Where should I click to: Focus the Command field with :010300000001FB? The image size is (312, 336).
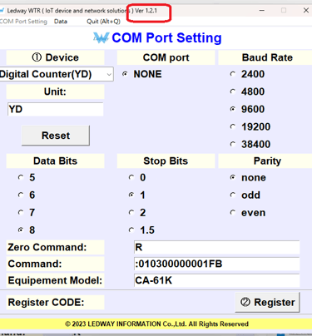[x=216, y=264]
